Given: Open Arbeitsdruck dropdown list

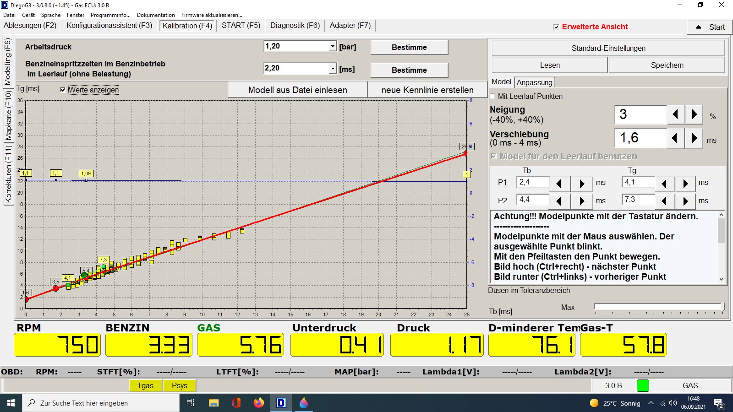Looking at the screenshot, I should (x=333, y=46).
